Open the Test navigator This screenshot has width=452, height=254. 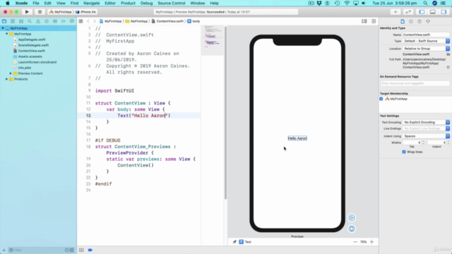47,21
